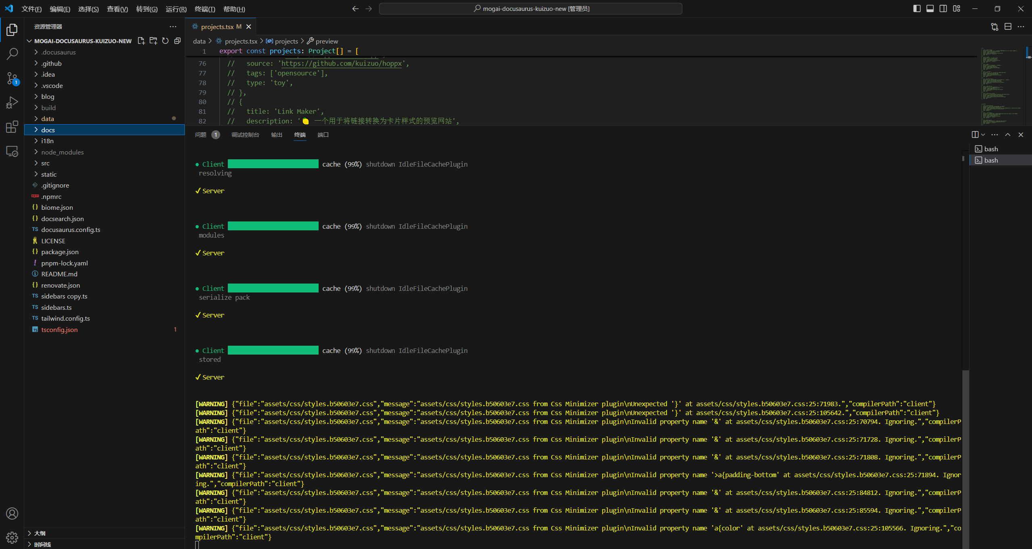Customize layout icon in title bar
Screen dimensions: 1032x549
(x=957, y=8)
